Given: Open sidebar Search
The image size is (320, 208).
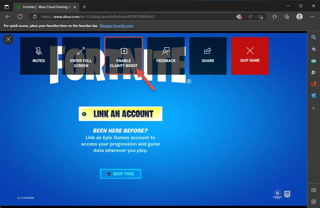Looking at the screenshot, I should [x=313, y=37].
